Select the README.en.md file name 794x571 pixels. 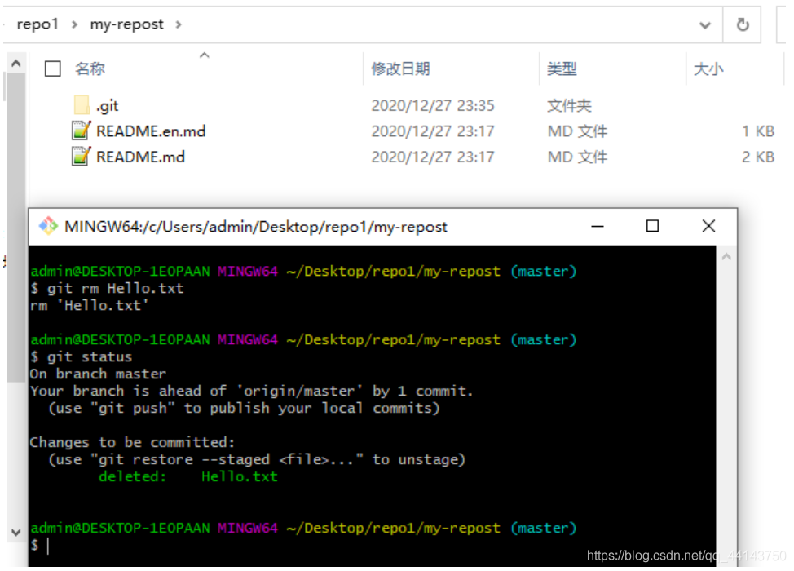coord(151,131)
